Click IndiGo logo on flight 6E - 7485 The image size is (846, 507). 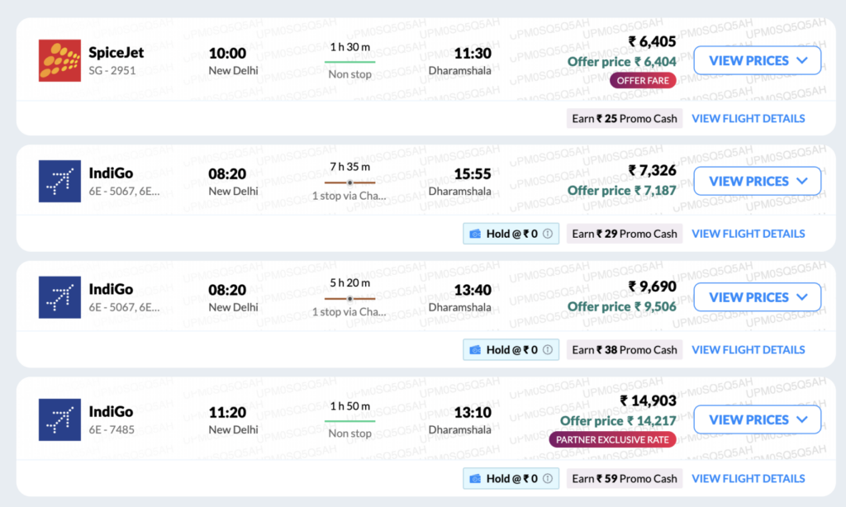pos(59,419)
